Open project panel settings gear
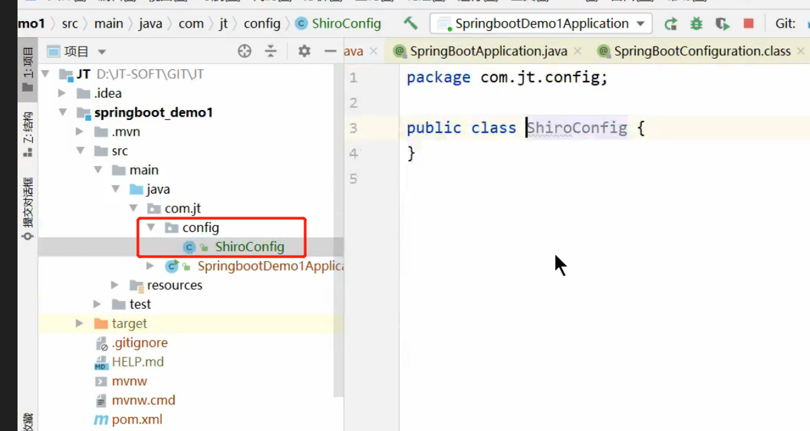 coord(304,51)
